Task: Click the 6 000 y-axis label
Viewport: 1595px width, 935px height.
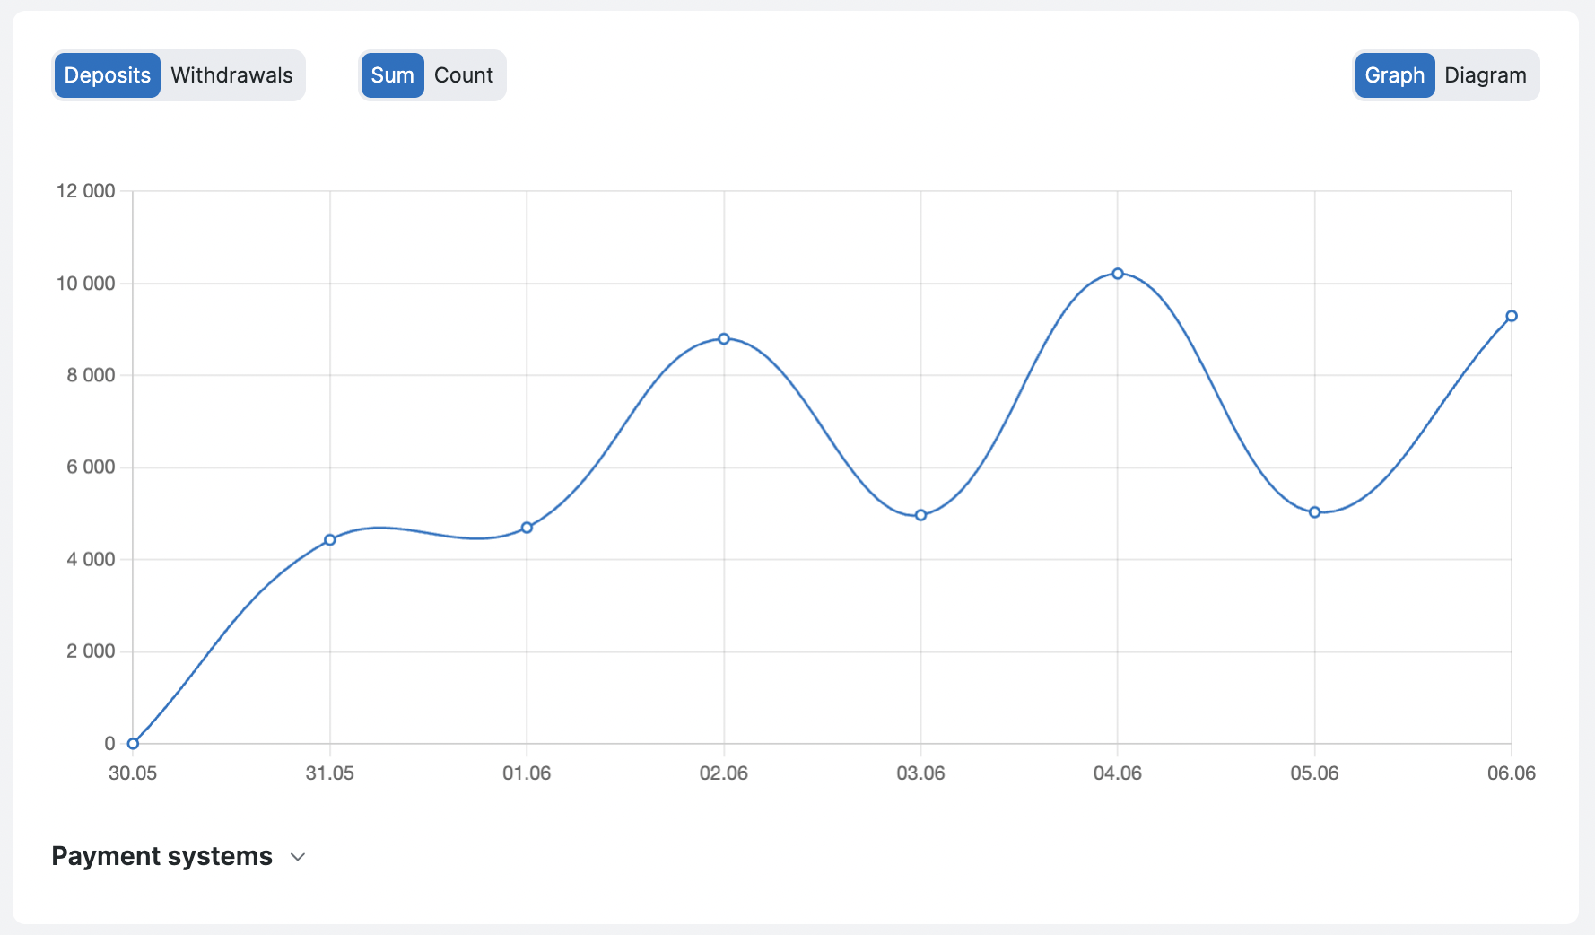Action: click(91, 467)
